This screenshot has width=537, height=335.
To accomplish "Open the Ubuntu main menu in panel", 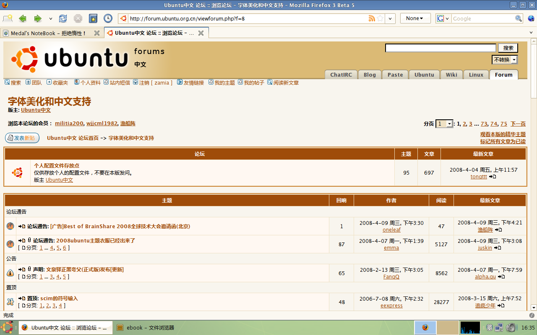I will (x=8, y=327).
